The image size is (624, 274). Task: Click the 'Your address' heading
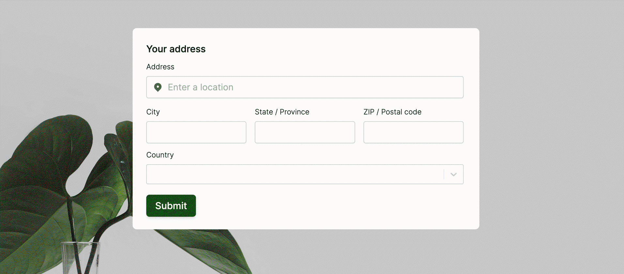(176, 49)
